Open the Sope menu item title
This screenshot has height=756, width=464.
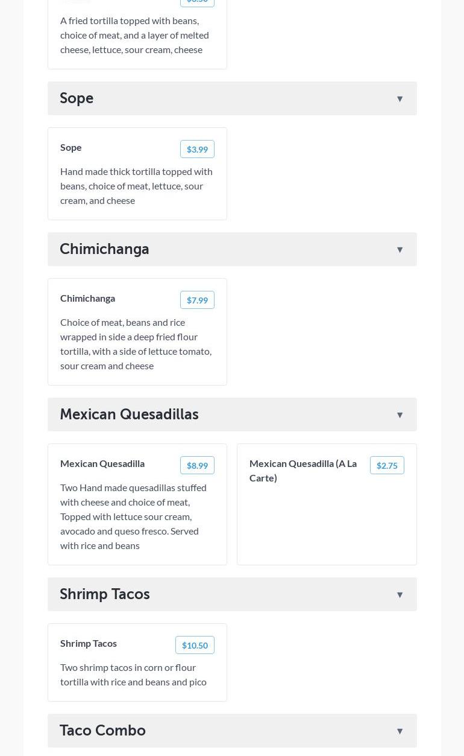[71, 147]
